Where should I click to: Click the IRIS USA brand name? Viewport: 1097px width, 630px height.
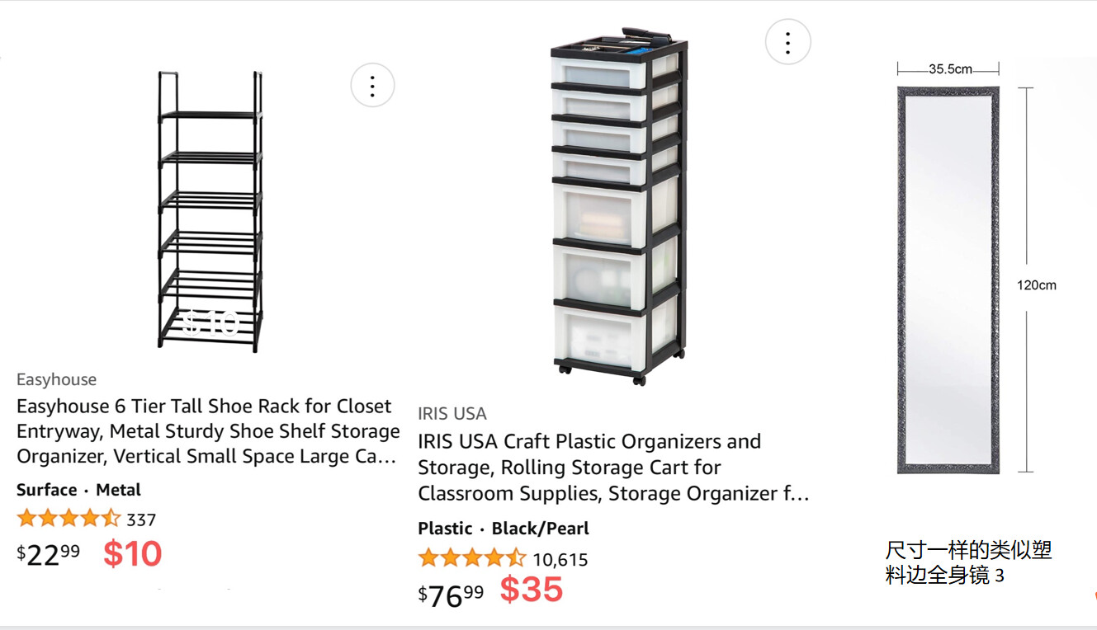tap(452, 413)
